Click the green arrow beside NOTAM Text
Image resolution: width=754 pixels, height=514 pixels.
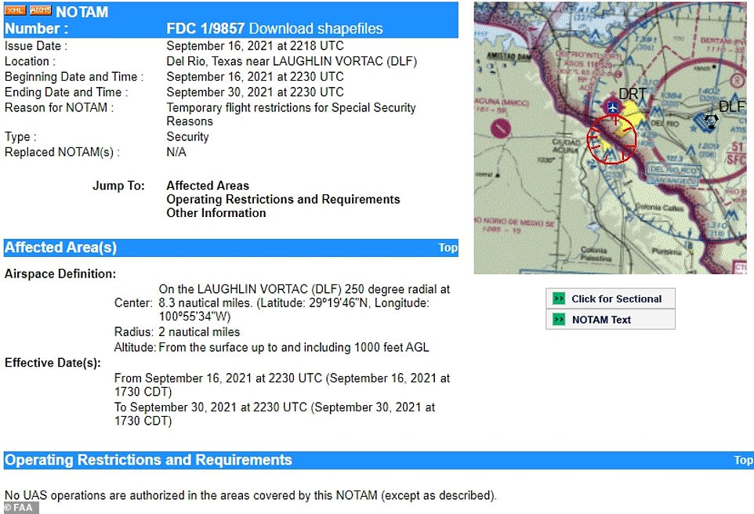[x=559, y=320]
